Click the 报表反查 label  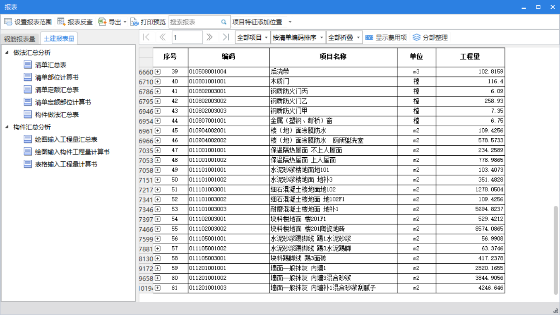[80, 22]
